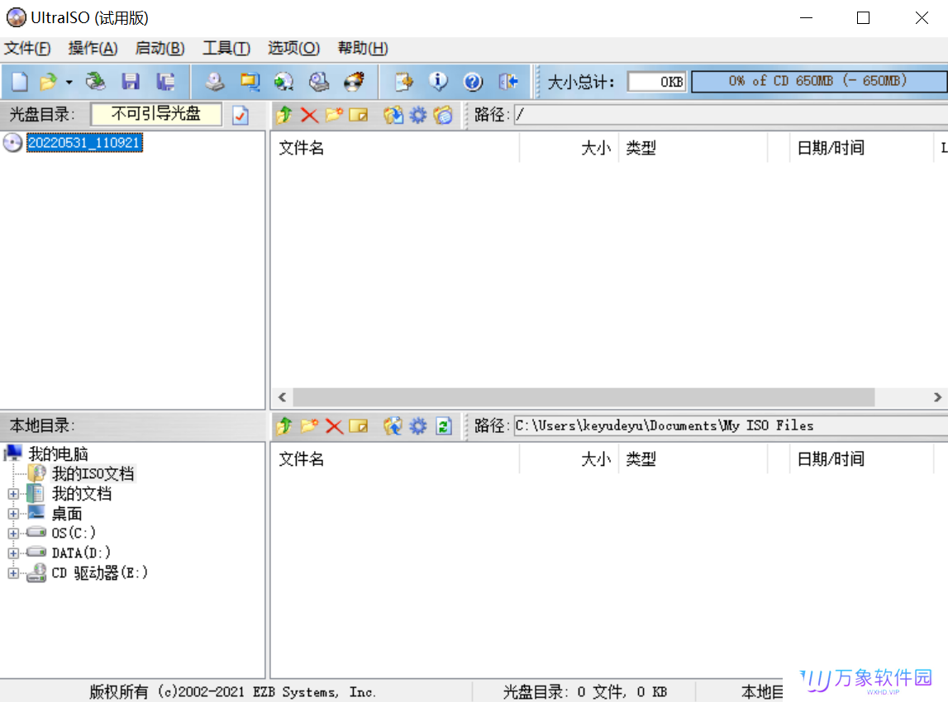Refresh the local directory with the green arrows icon
948x702 pixels.
tap(444, 426)
